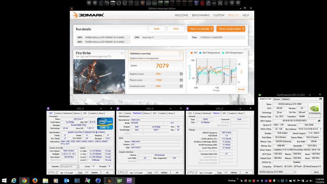Click the airplane mode tray icon

pyautogui.click(x=241, y=181)
